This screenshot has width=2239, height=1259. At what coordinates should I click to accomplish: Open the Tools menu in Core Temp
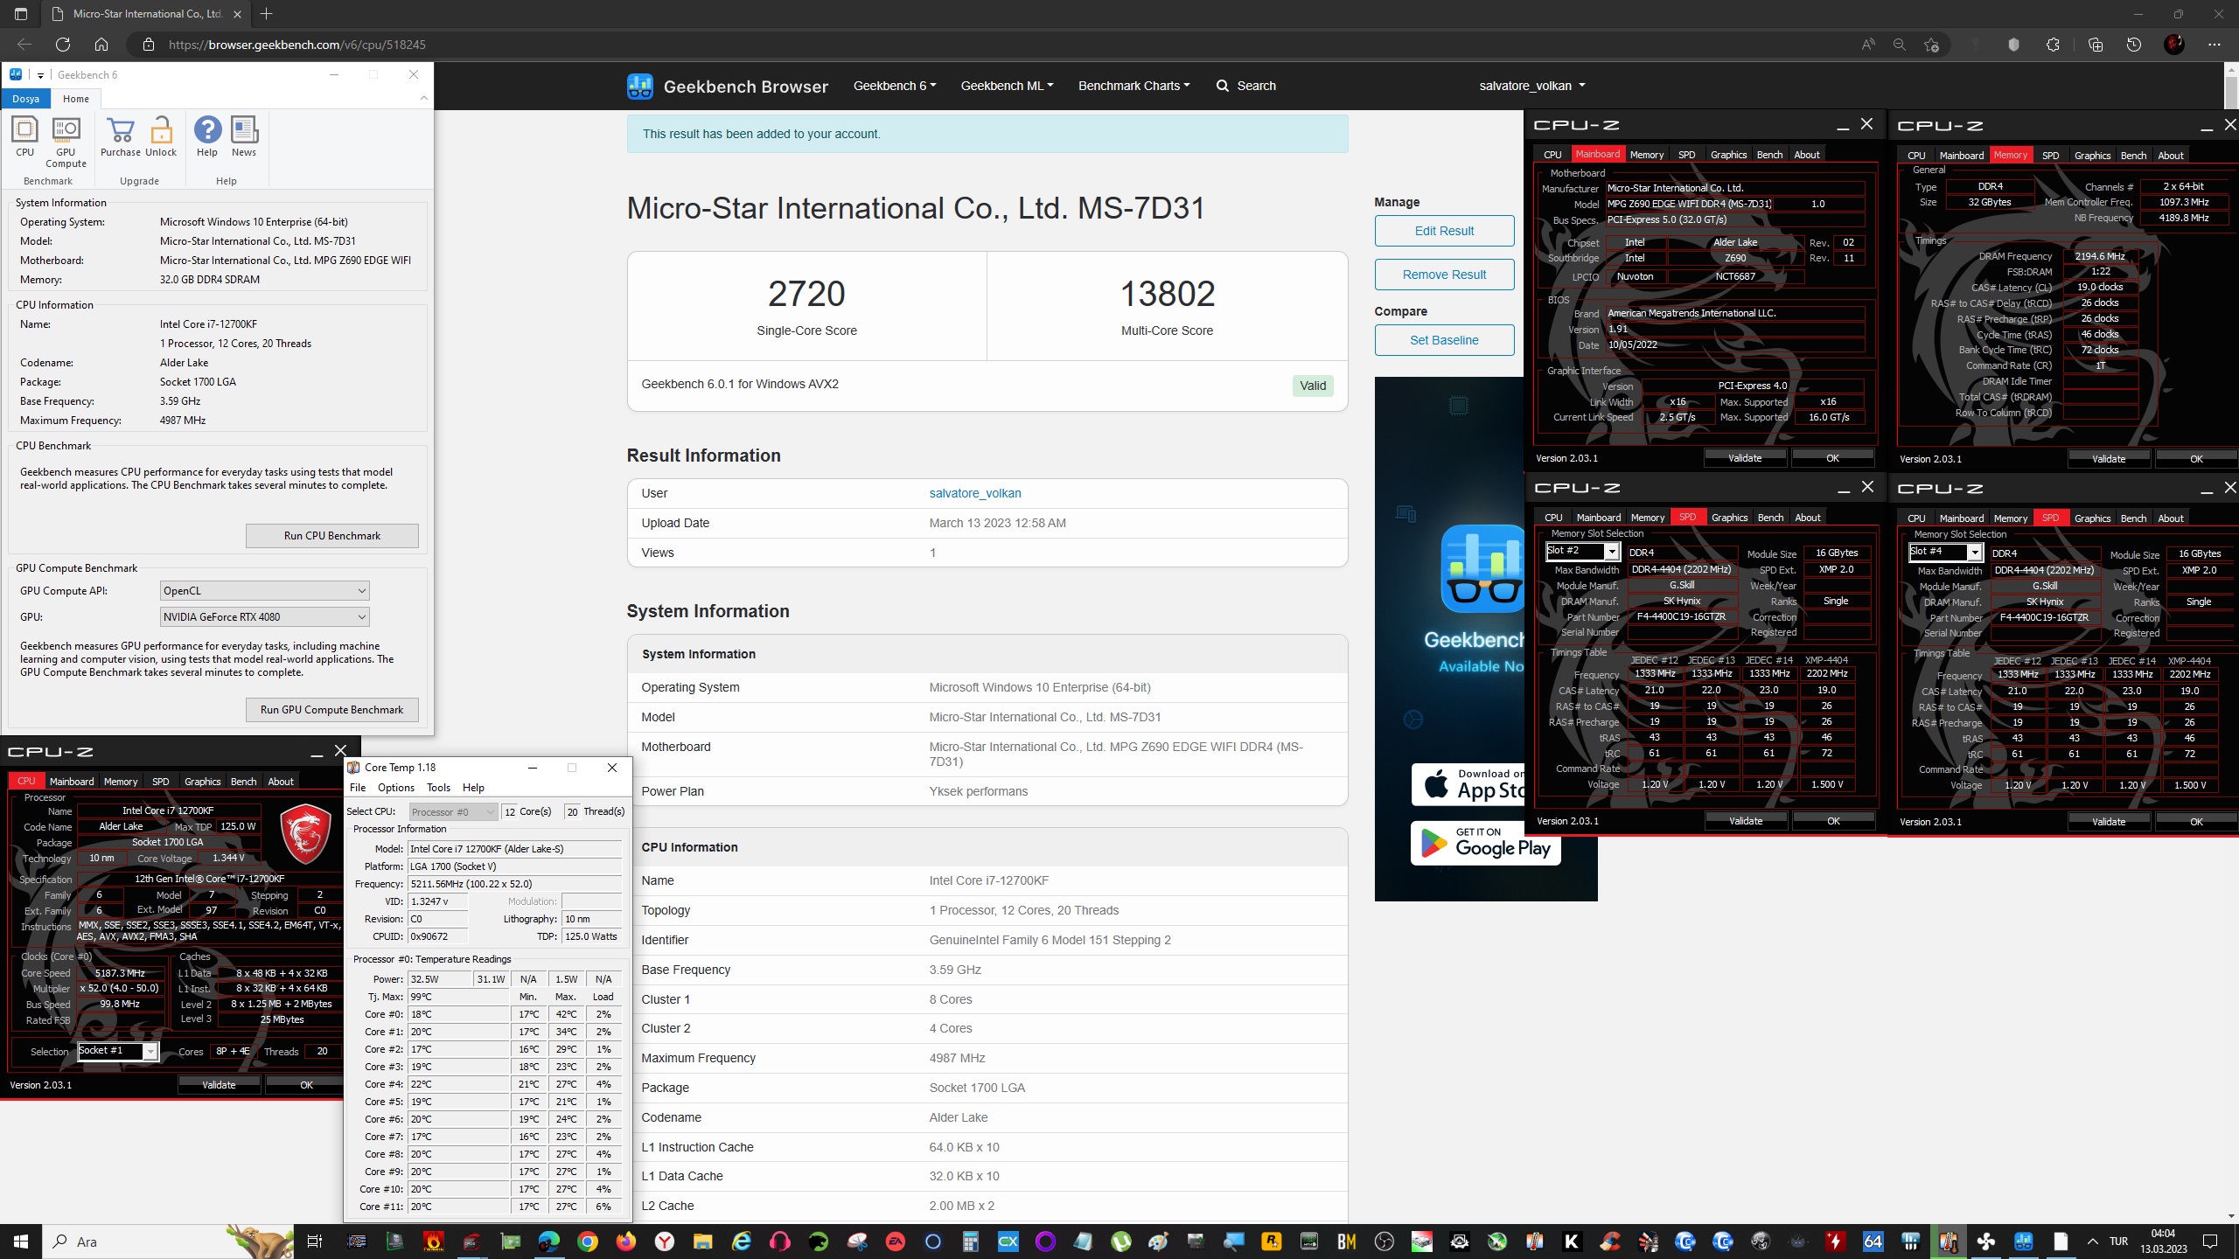click(x=438, y=788)
